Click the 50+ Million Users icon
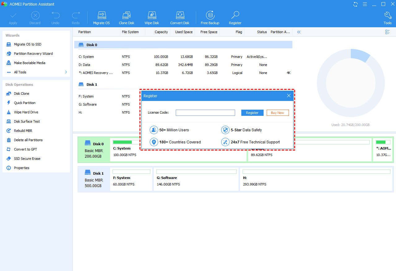Viewport: 396px width, 271px height. [x=154, y=130]
